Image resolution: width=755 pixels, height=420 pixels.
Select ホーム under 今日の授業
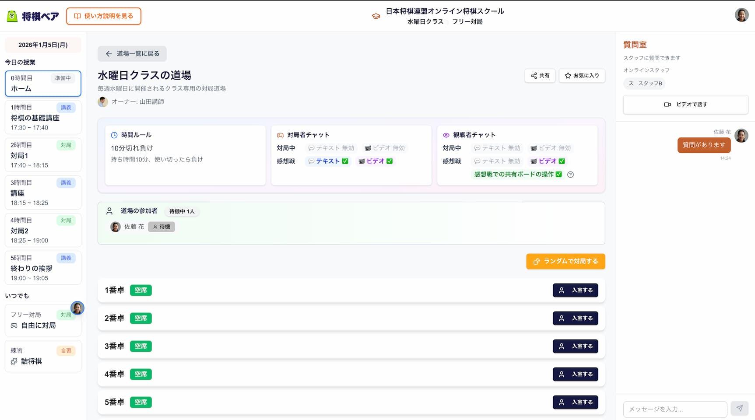click(42, 84)
